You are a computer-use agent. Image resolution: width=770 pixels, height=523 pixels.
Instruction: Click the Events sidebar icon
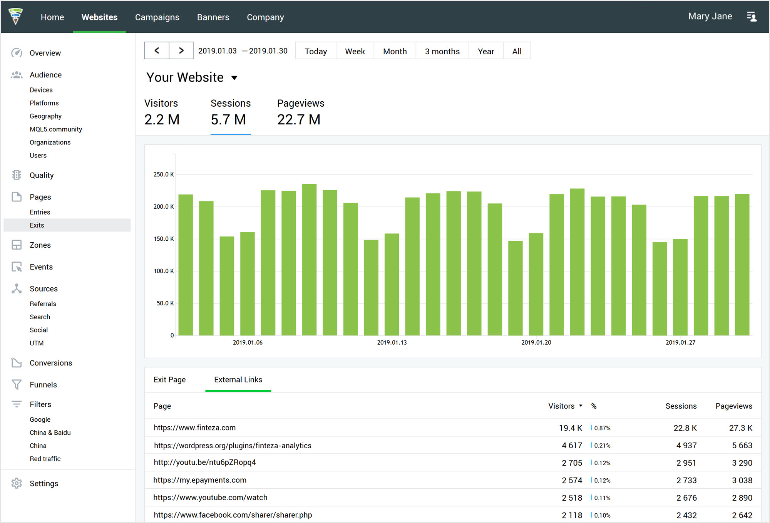[16, 267]
